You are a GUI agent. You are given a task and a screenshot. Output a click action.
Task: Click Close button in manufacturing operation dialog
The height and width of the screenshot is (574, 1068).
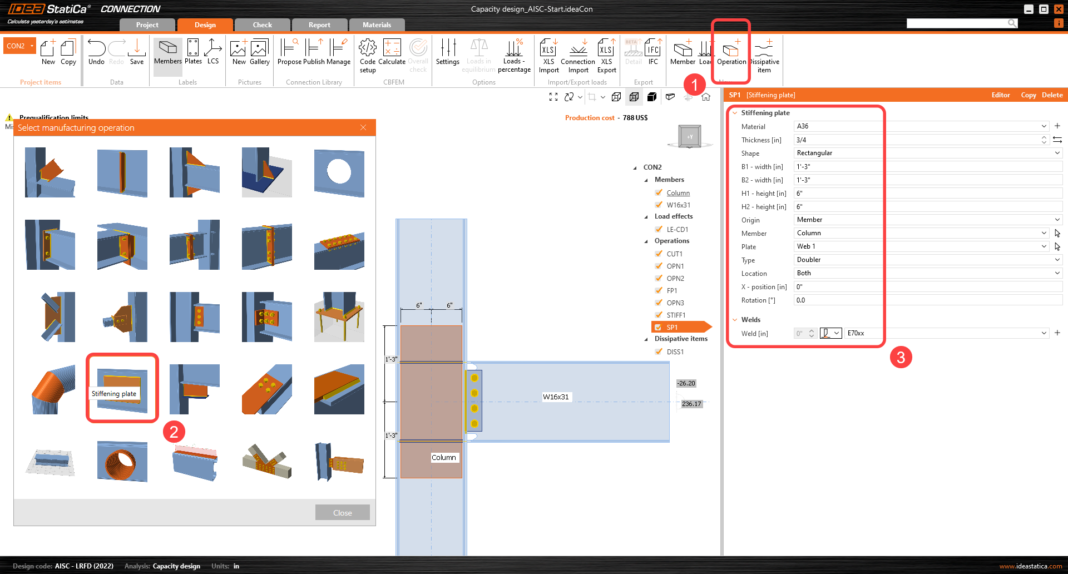coord(342,513)
